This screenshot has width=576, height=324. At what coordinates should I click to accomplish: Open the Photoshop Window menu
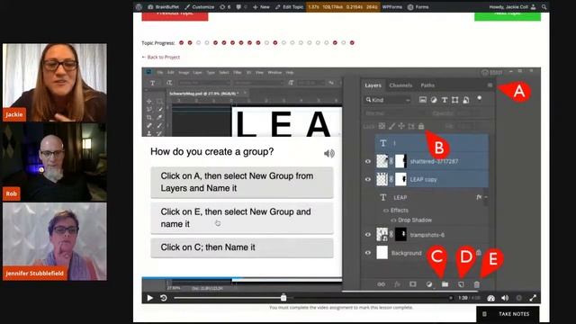click(274, 72)
